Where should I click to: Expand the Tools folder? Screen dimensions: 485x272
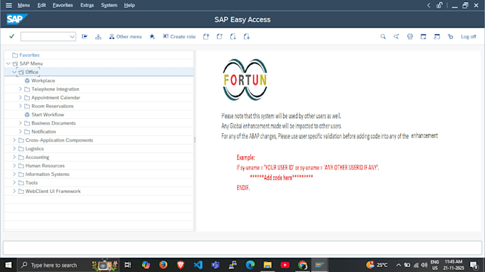point(14,182)
